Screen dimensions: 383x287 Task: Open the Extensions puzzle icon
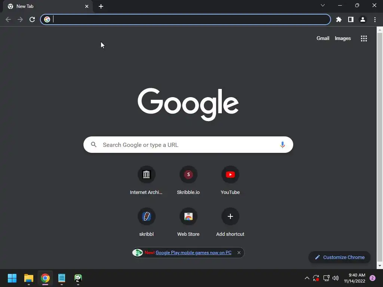point(338,19)
